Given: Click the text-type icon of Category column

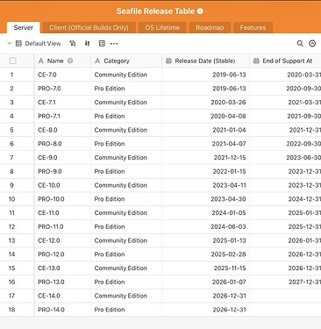Looking at the screenshot, I should point(97,61).
